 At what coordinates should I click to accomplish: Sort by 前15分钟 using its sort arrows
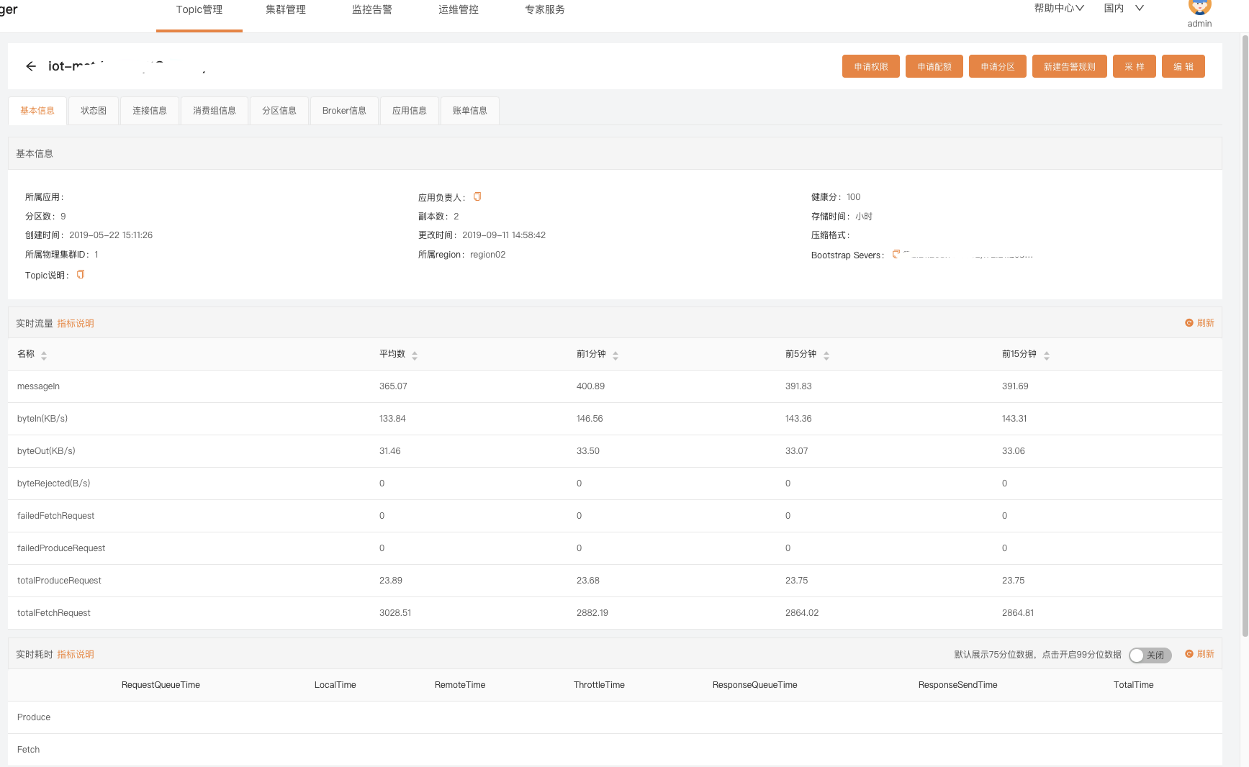[1047, 355]
